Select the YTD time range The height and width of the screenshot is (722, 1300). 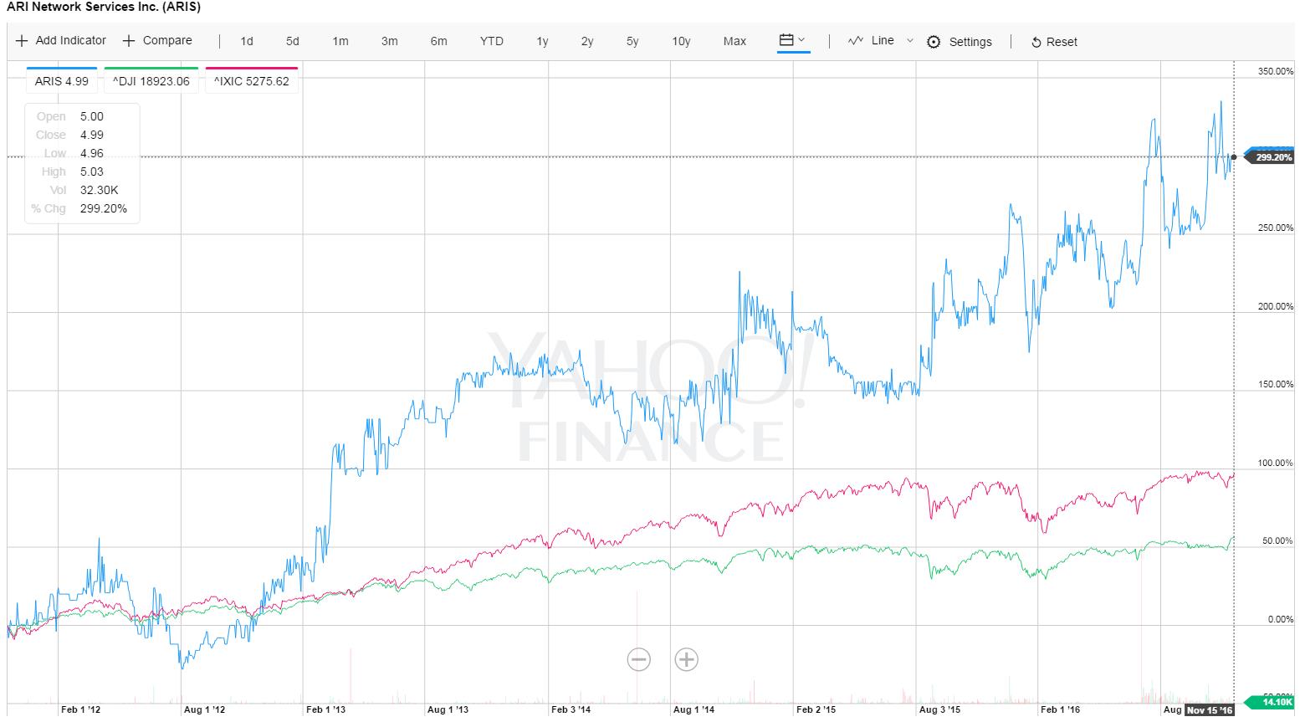tap(492, 41)
